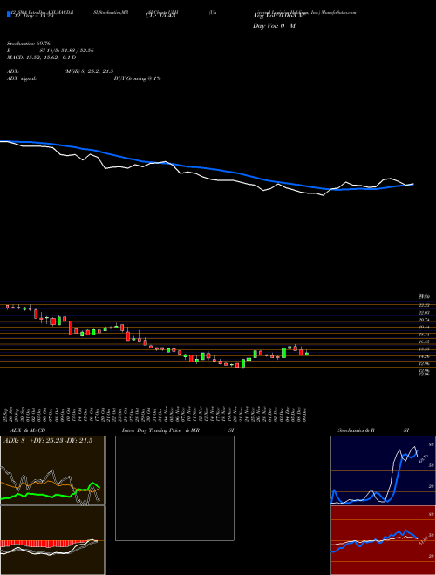The height and width of the screenshot is (575, 436).
Task: Open the red RSI chart panel
Action: tap(383, 540)
